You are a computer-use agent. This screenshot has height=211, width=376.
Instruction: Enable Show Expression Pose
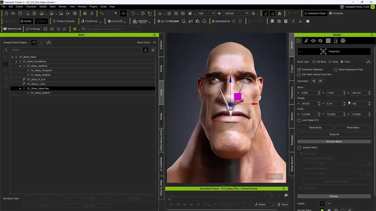click(x=336, y=70)
